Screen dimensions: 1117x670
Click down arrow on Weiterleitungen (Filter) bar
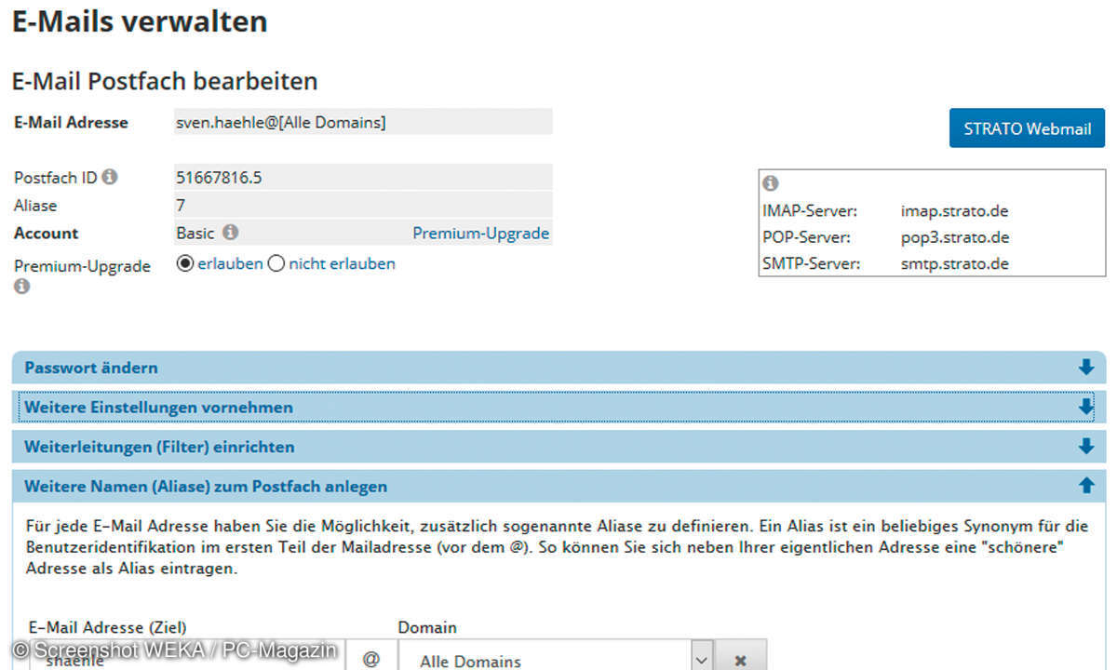pos(1085,447)
